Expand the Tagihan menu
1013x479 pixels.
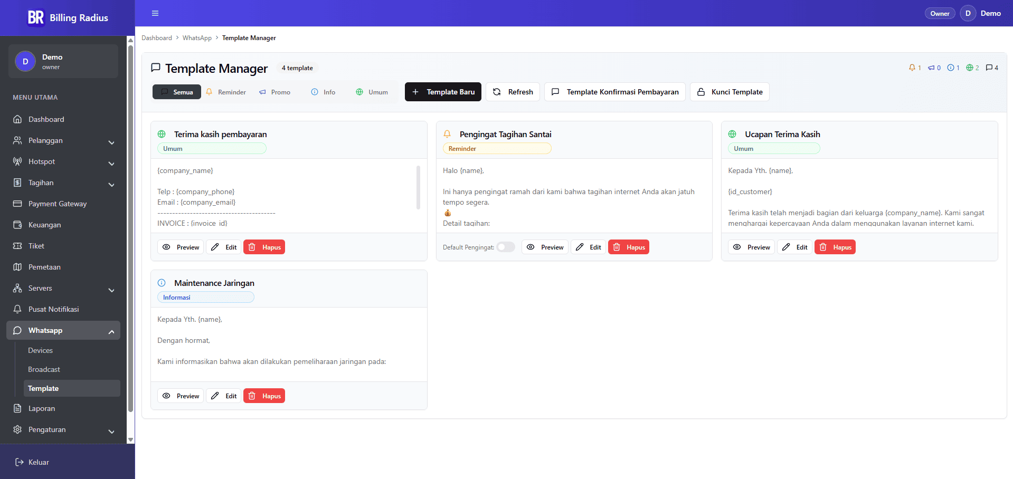tap(63, 183)
